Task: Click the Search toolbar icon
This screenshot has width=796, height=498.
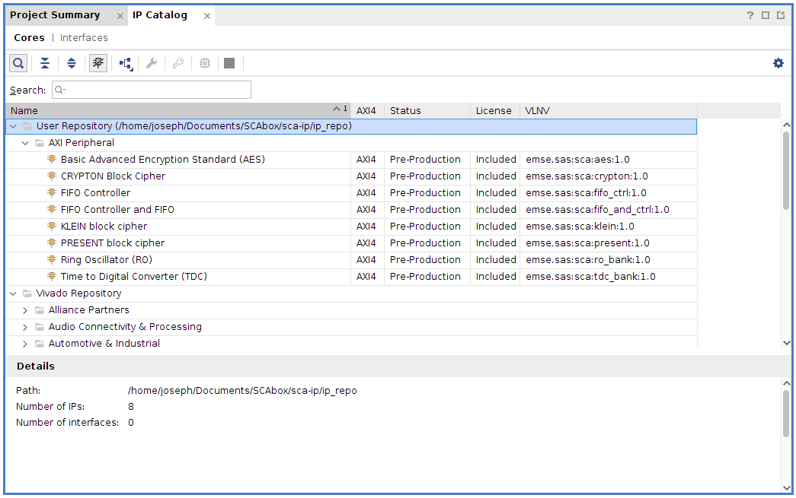Action: point(18,63)
